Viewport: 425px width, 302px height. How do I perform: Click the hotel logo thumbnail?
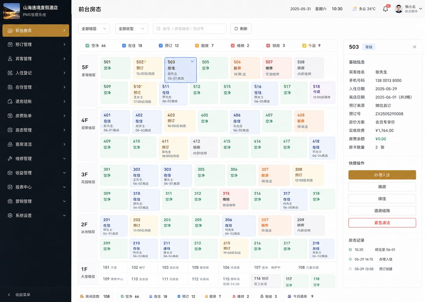[x=12, y=11]
